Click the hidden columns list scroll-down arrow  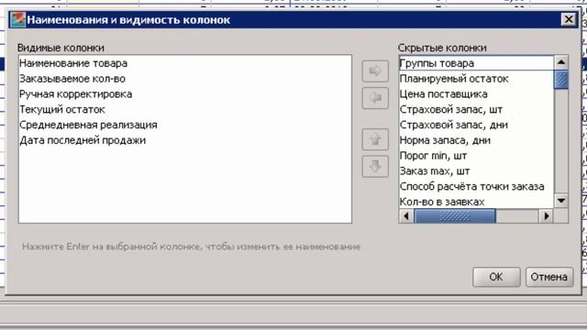(561, 201)
